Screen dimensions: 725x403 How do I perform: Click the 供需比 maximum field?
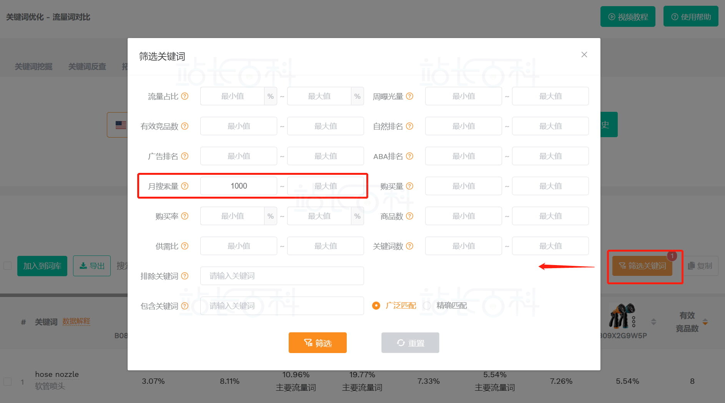coord(326,246)
